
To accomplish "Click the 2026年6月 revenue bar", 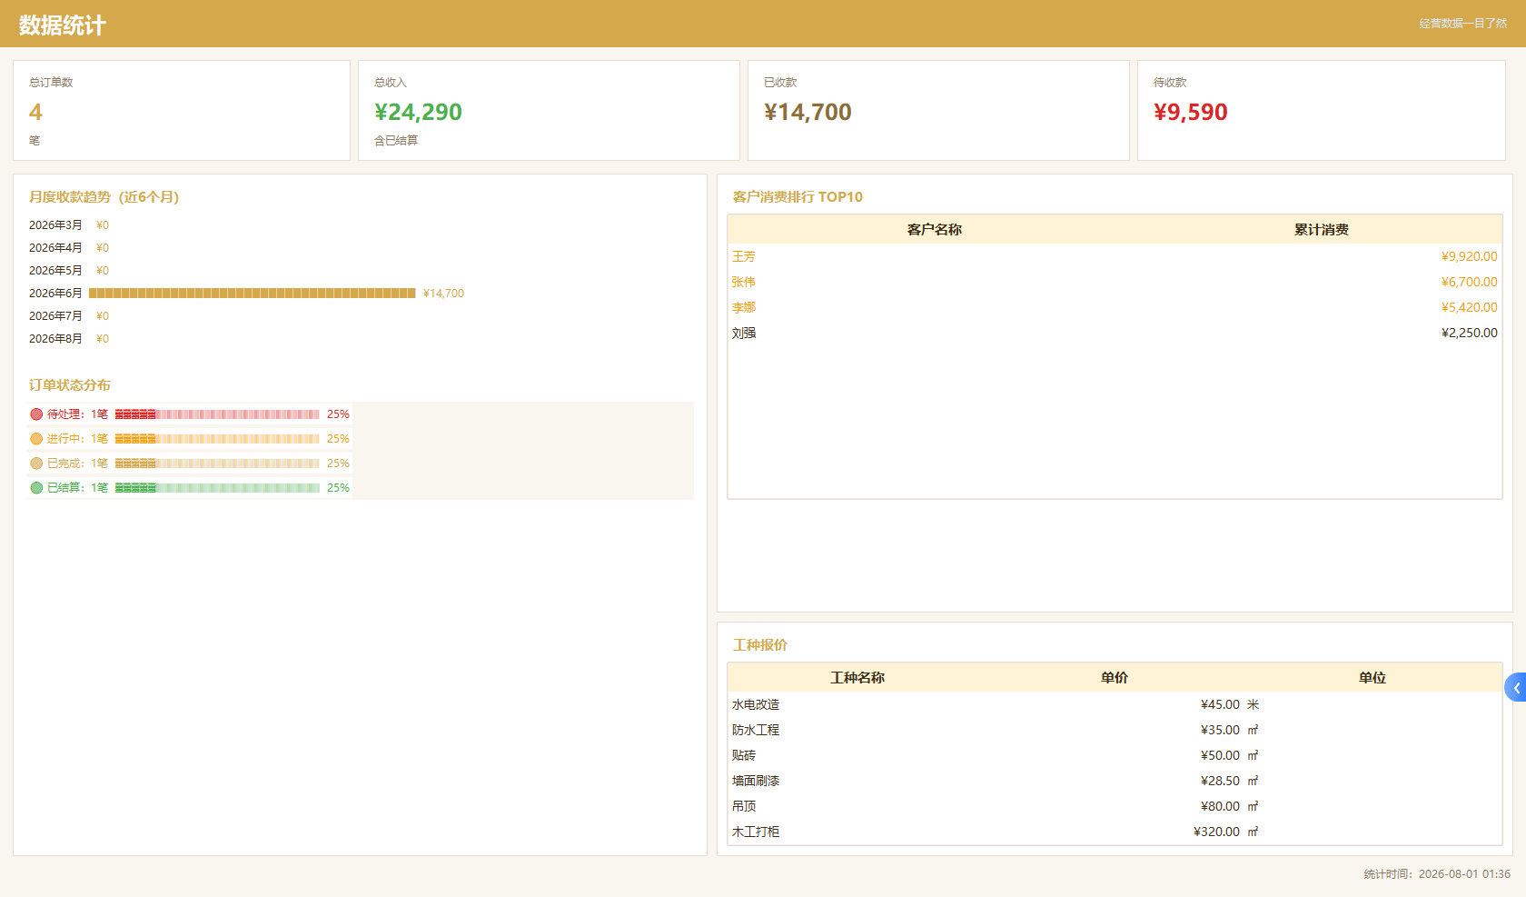I will pyautogui.click(x=253, y=294).
